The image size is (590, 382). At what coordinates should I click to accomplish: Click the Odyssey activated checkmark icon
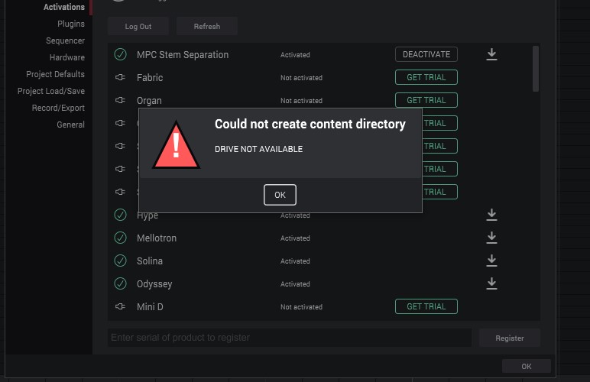(121, 284)
